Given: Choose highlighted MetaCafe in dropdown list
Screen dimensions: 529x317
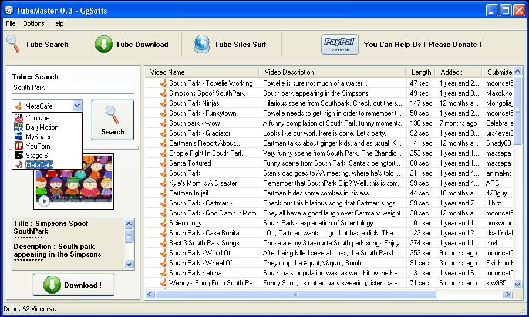Looking at the screenshot, I should [47, 165].
